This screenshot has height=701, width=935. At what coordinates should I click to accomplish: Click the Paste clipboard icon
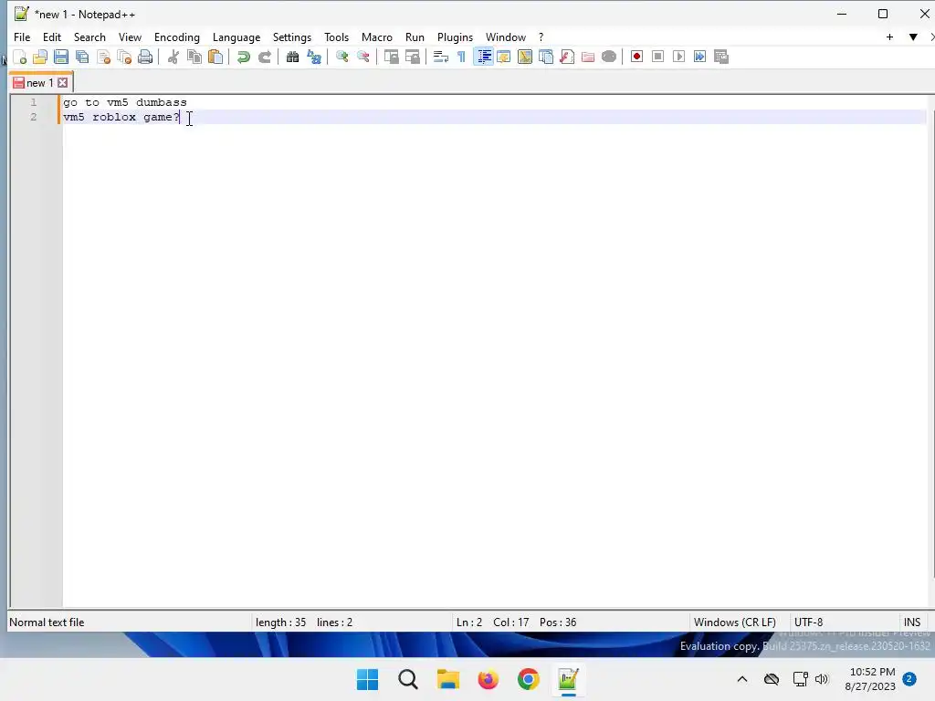coord(215,57)
